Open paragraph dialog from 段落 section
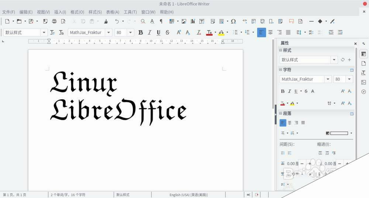This screenshot has height=198, width=369. coord(352,114)
